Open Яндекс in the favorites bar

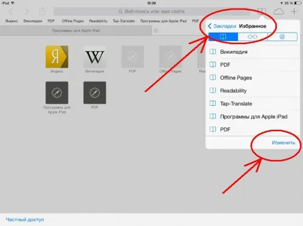point(12,21)
